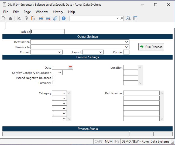Image resolution: width=175 pixels, height=145 pixels.
Task: Open help with the question mark icon
Action: [64, 18]
